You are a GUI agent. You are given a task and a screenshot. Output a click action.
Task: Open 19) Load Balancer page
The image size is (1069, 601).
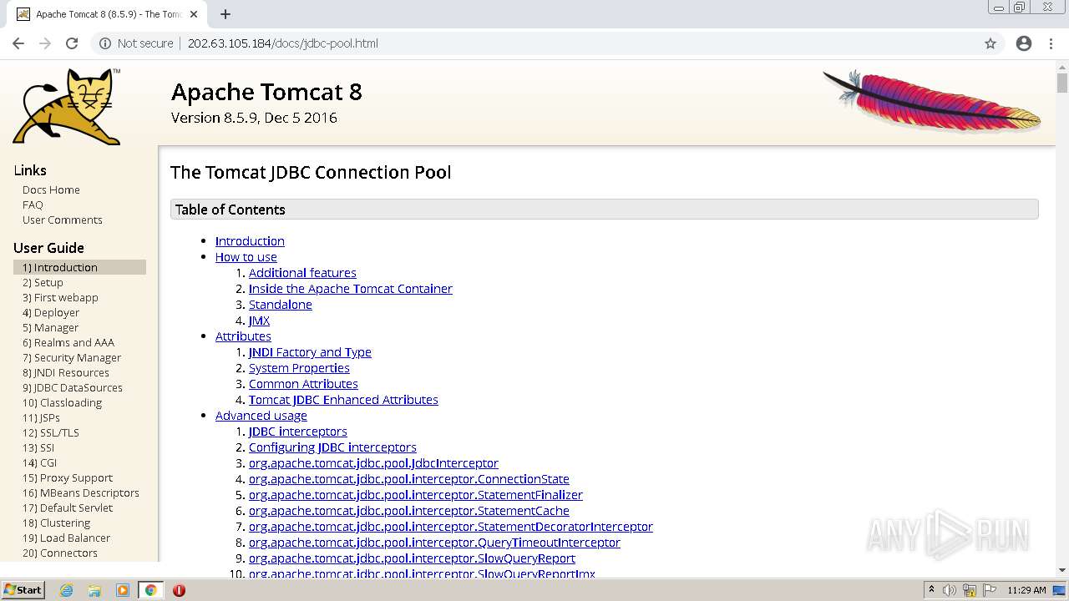coord(66,538)
